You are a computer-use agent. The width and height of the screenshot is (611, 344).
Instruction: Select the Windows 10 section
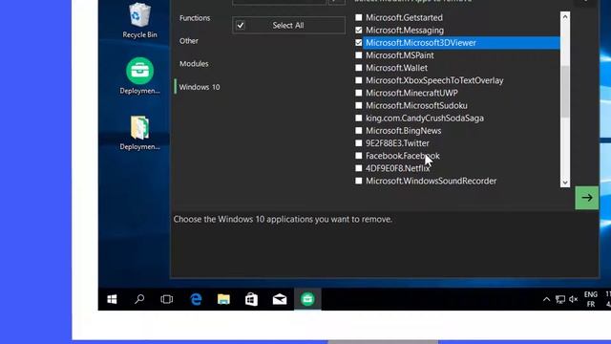coord(200,87)
